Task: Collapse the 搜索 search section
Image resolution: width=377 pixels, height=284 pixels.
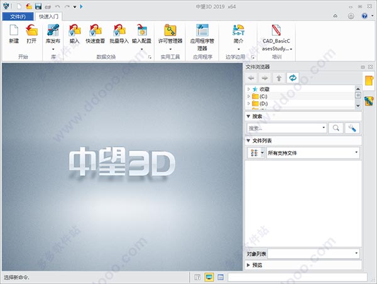Action: point(248,116)
